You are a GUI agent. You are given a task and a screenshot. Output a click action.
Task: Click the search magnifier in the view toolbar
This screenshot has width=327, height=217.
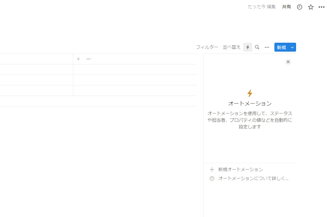(257, 47)
